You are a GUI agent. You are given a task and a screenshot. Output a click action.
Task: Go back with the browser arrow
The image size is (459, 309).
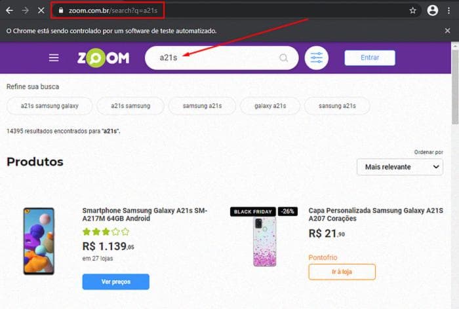[x=9, y=10]
